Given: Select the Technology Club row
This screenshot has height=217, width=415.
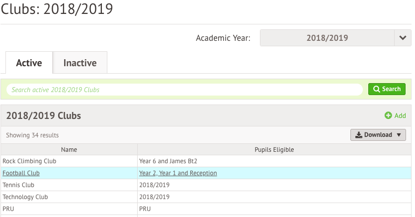Looking at the screenshot, I should [x=206, y=197].
